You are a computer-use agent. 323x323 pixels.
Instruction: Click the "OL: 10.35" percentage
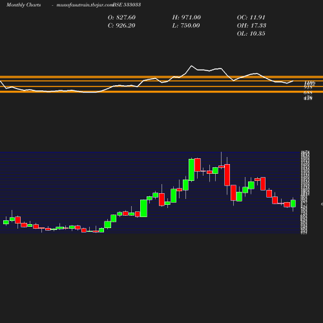(251, 34)
